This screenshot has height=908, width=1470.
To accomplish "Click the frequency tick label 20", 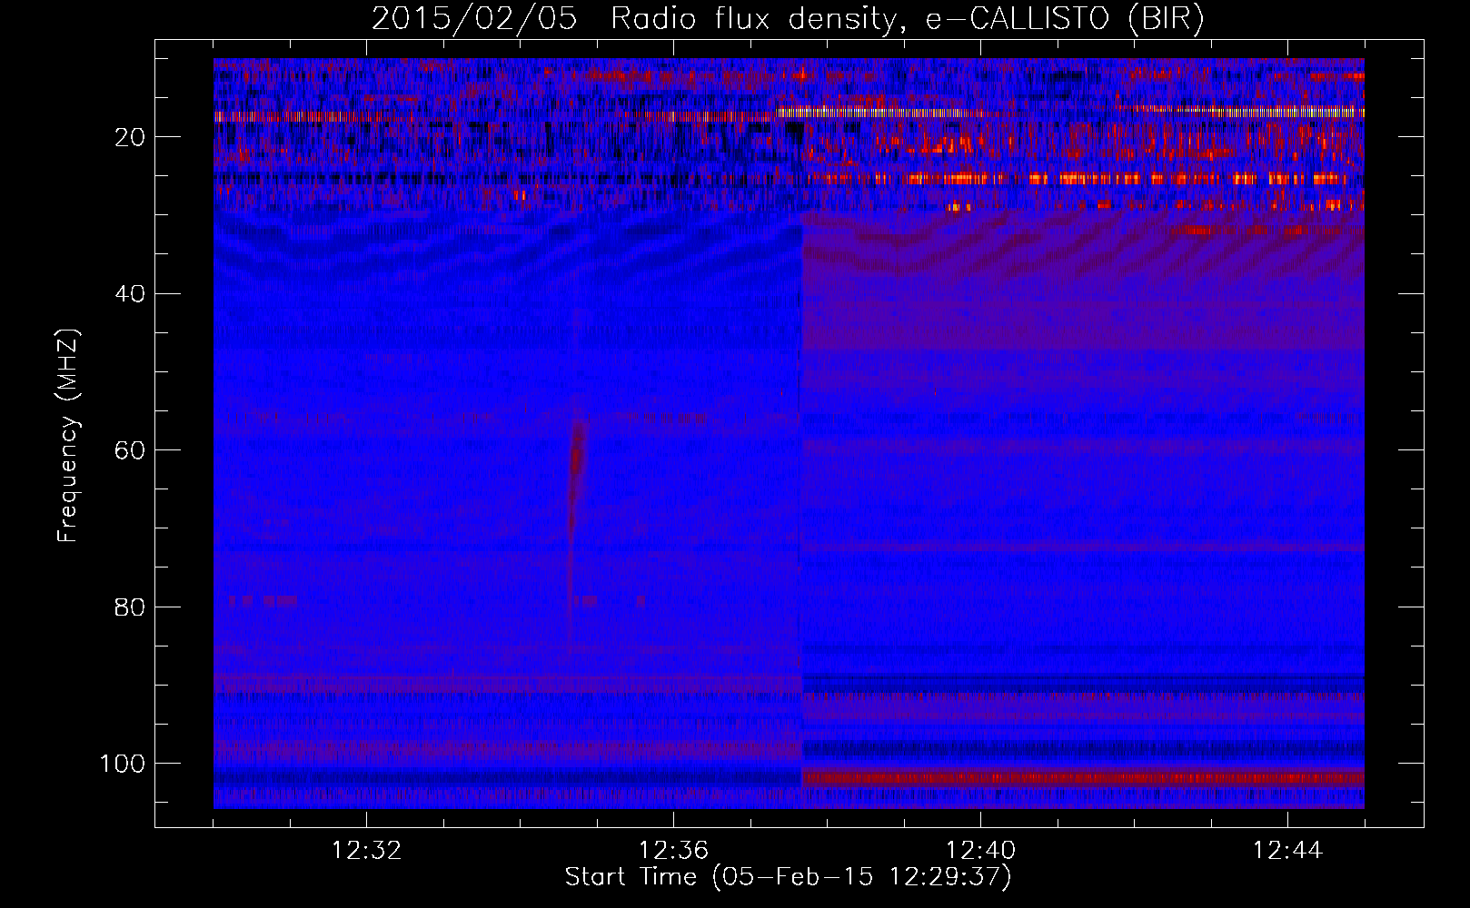I will pos(131,137).
